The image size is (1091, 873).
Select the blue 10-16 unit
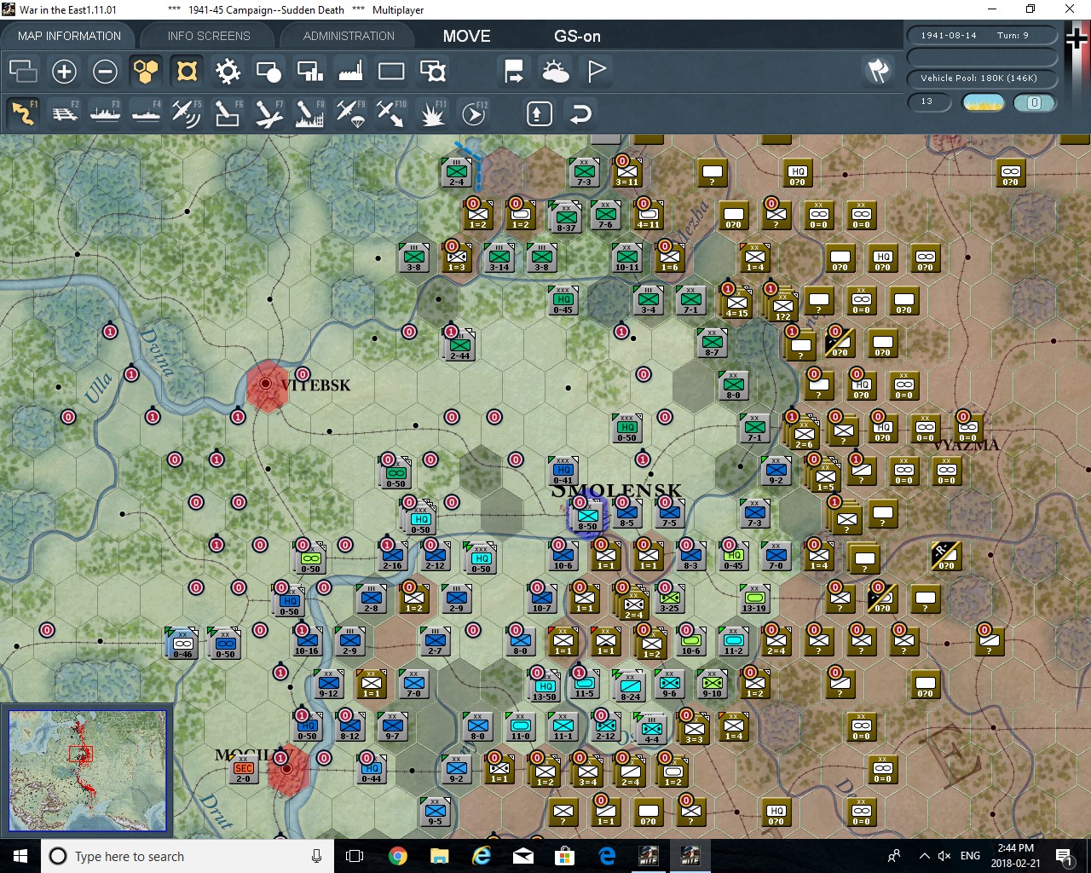(306, 642)
